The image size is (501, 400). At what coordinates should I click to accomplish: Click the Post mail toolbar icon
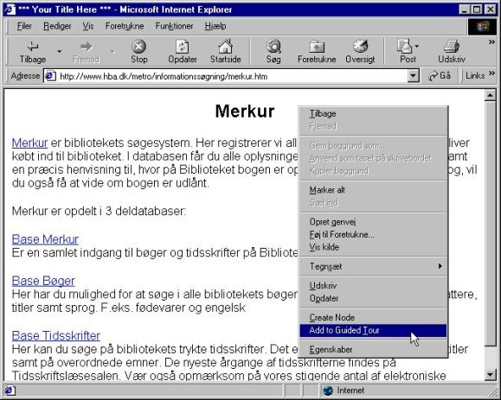click(x=408, y=51)
